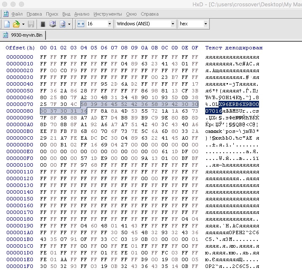The image size is (302, 270).
Task: Click the HxD app icon in menu bar
Action: coord(6,14)
